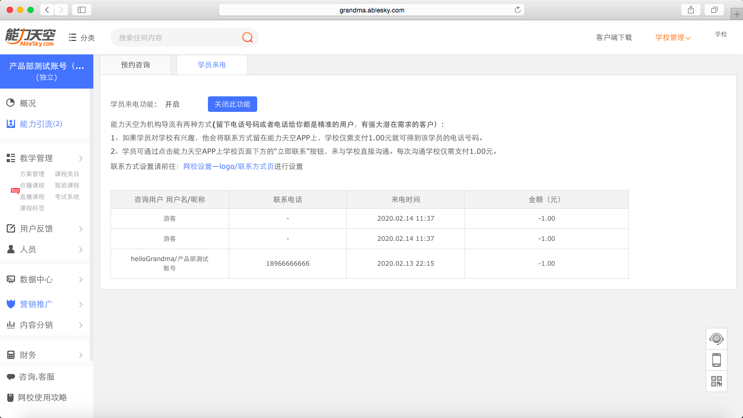Show the QR code icon
Screen dimensions: 743x418
[716, 381]
